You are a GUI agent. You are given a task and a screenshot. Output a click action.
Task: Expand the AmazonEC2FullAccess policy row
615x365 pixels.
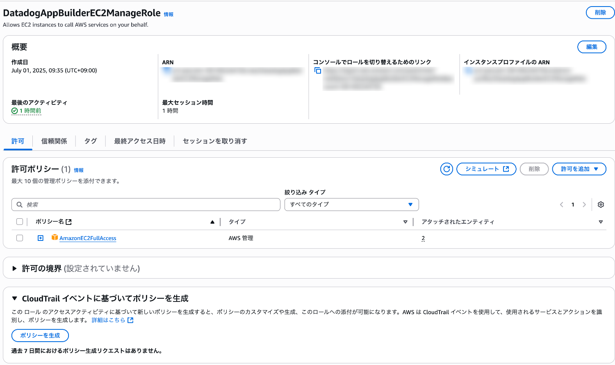pyautogui.click(x=41, y=238)
